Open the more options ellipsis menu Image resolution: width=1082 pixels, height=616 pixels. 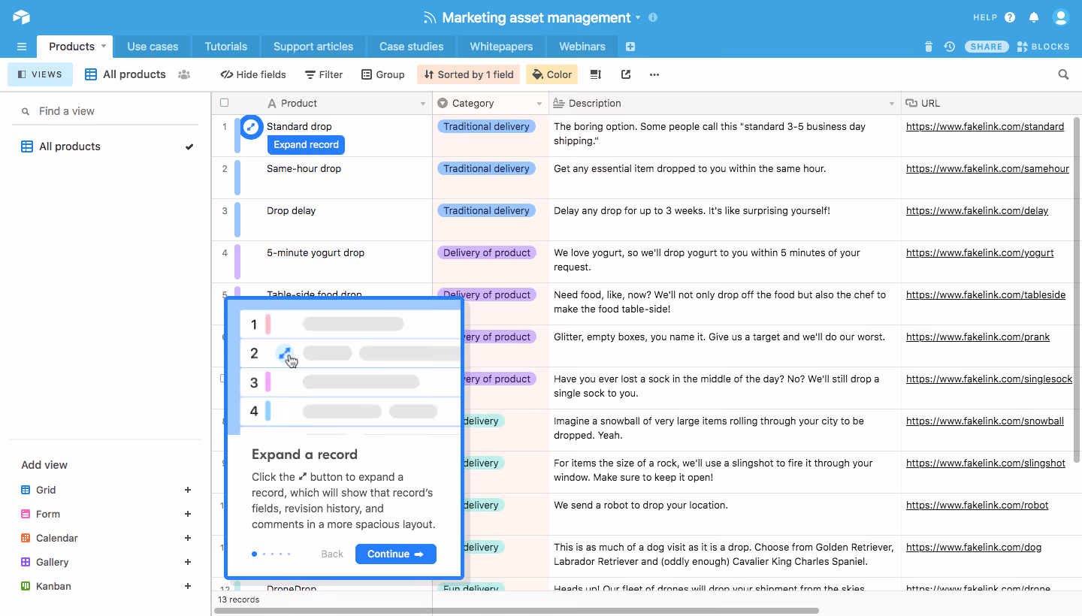tap(654, 74)
